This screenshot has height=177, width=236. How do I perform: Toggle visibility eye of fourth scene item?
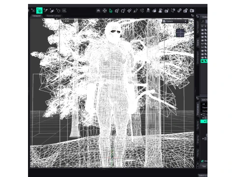pyautogui.click(x=203, y=40)
